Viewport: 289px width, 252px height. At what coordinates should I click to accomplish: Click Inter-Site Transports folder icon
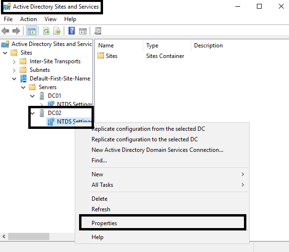point(23,61)
